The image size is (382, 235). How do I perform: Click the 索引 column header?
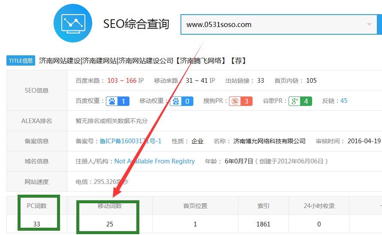[x=263, y=206]
